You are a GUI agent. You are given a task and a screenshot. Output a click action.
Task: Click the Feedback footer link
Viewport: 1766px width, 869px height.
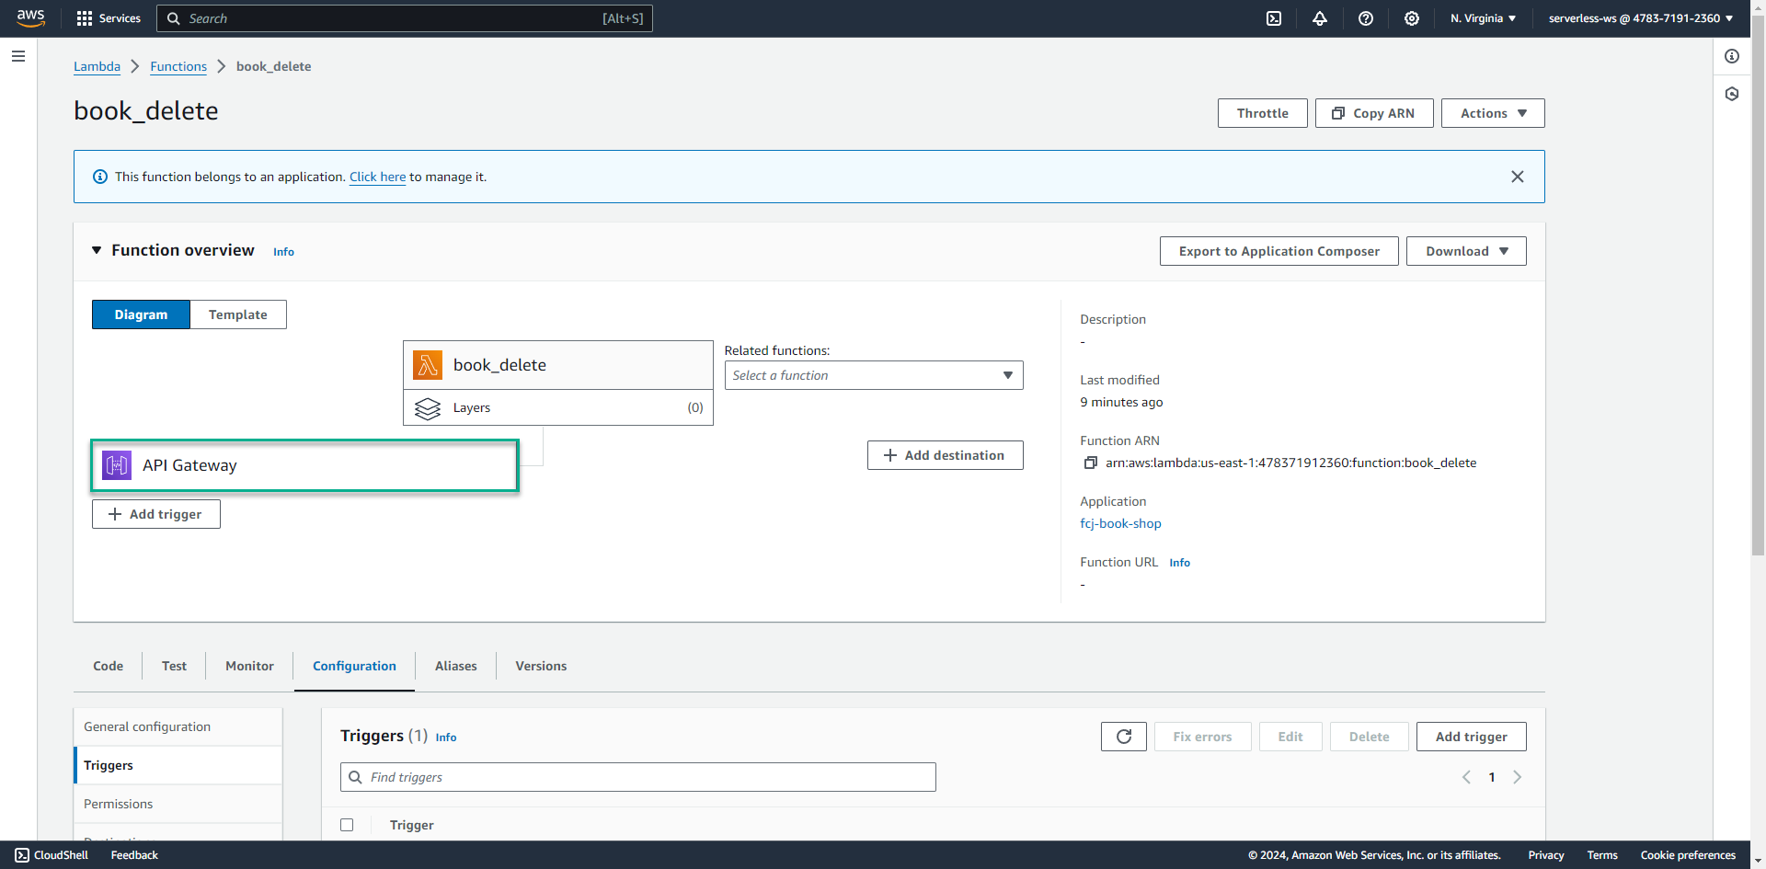(x=134, y=855)
